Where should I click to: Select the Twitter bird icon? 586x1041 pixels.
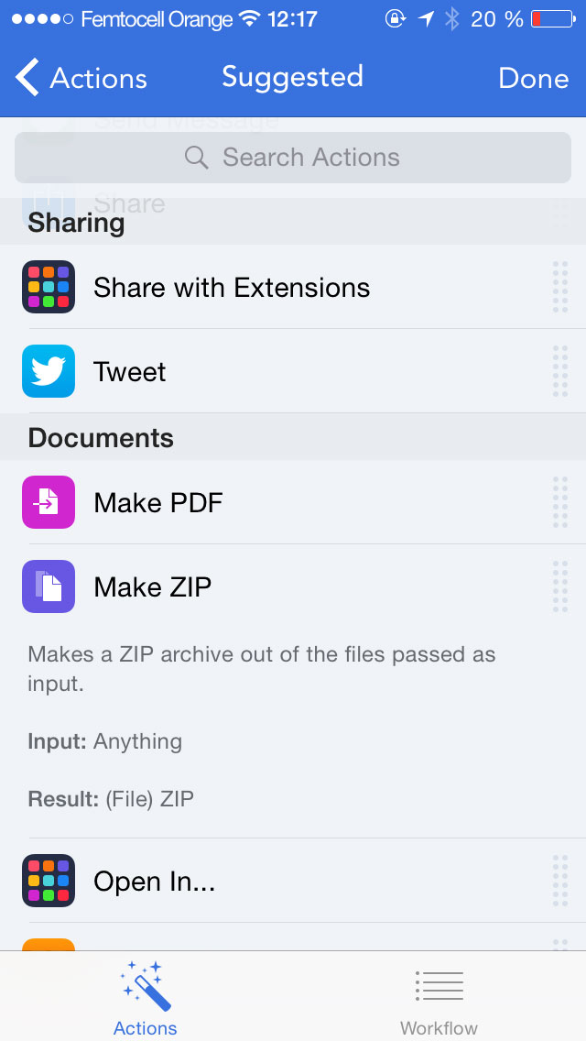click(x=49, y=371)
